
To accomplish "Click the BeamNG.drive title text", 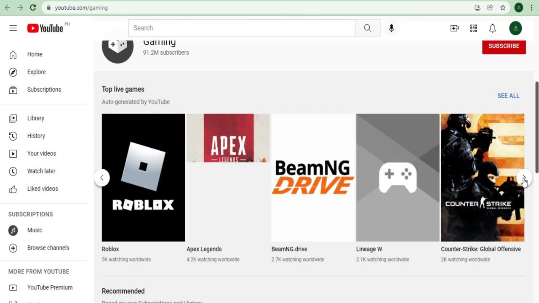I will click(289, 249).
